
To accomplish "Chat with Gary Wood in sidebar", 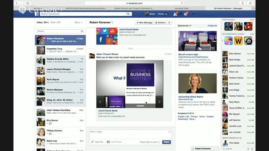I will (238, 102).
